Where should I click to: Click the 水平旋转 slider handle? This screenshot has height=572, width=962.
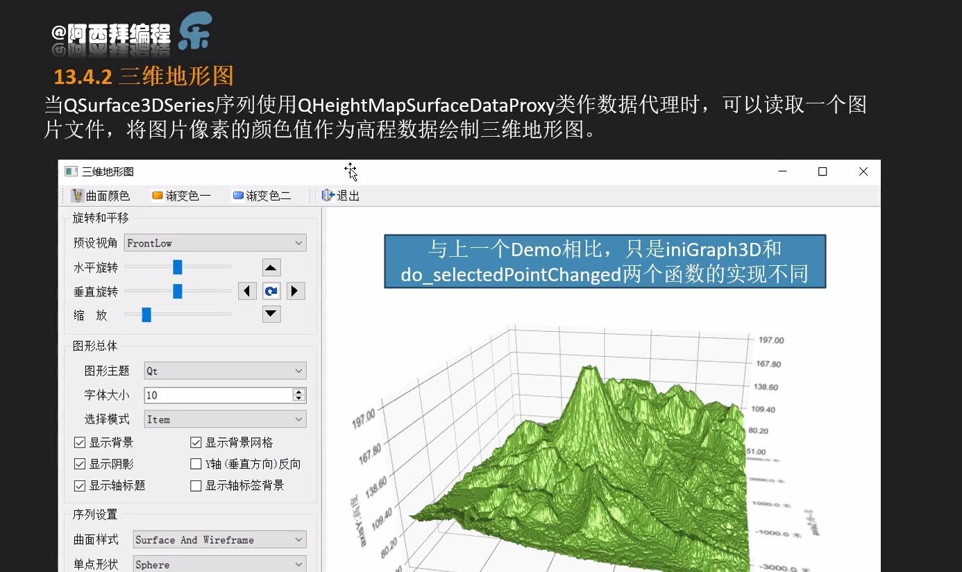click(177, 267)
